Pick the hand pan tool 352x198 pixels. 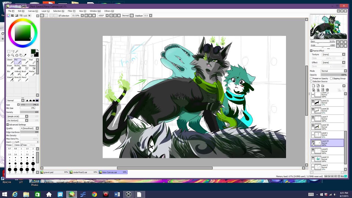click(21, 55)
